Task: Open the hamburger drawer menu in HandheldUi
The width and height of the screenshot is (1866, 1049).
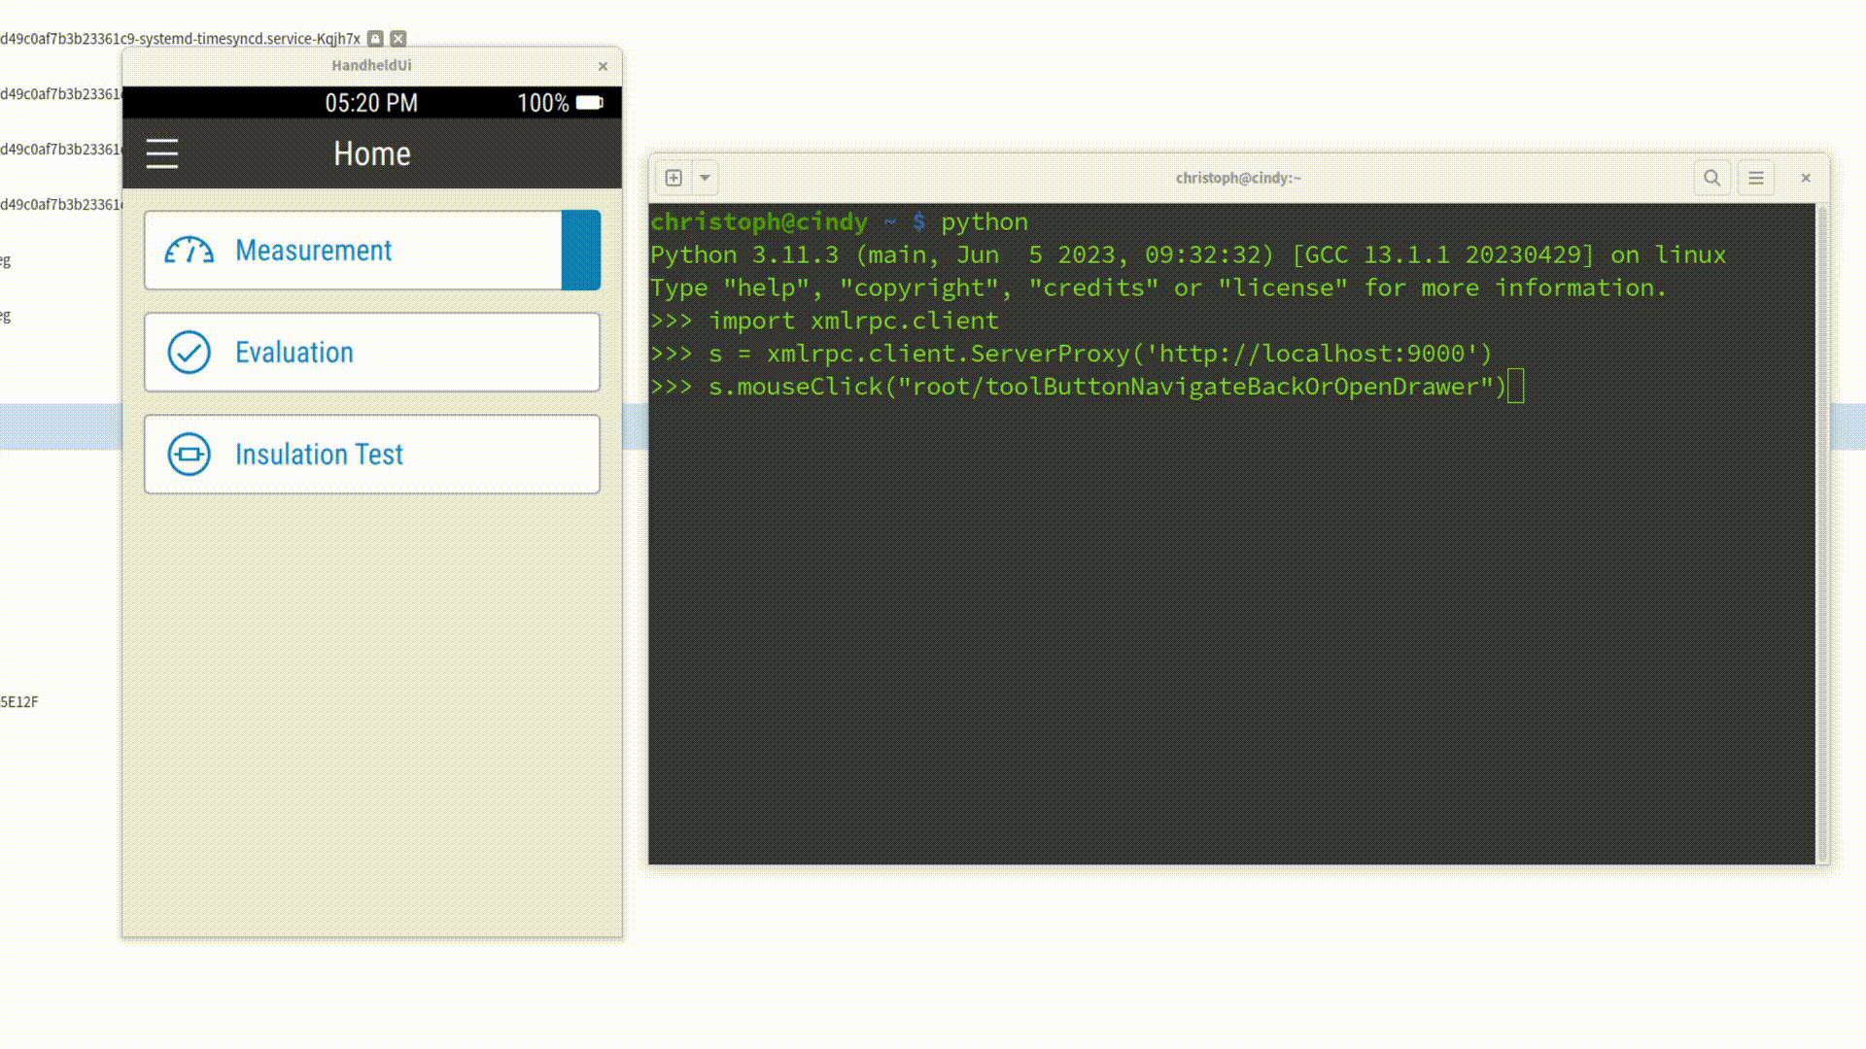Action: pos(162,153)
